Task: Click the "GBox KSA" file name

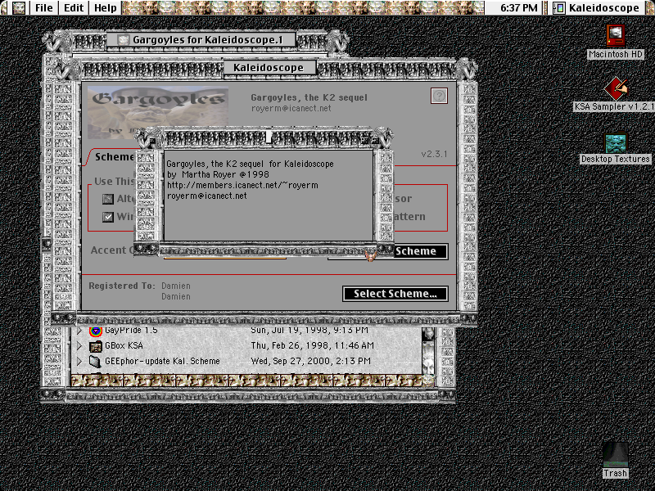Action: click(124, 345)
